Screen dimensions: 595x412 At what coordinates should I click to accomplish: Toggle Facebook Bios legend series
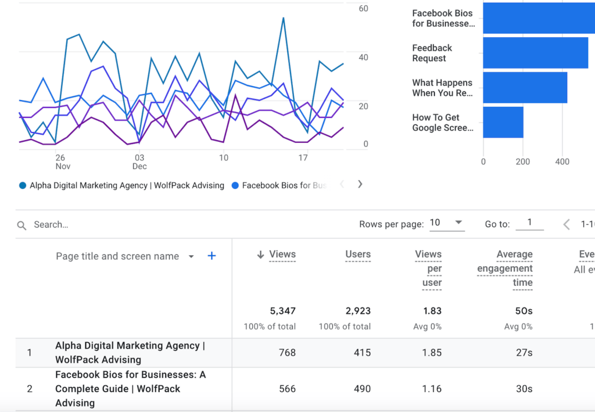(x=279, y=185)
